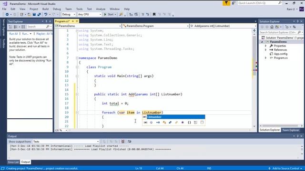The image size is (305, 171).
Task: Open the Add(params int[] Listnumber) member dropdown
Action: click(224, 26)
